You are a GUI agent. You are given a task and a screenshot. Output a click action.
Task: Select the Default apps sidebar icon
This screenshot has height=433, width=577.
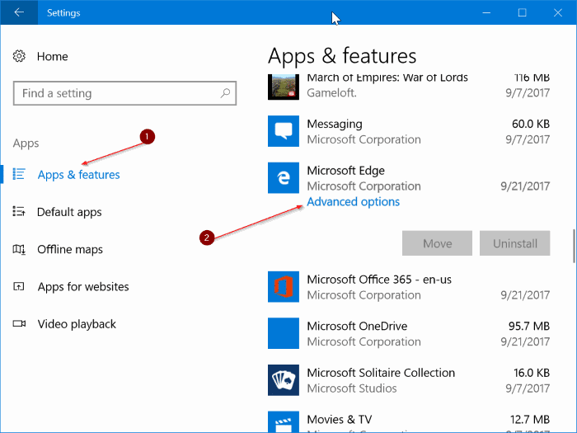[x=19, y=212]
